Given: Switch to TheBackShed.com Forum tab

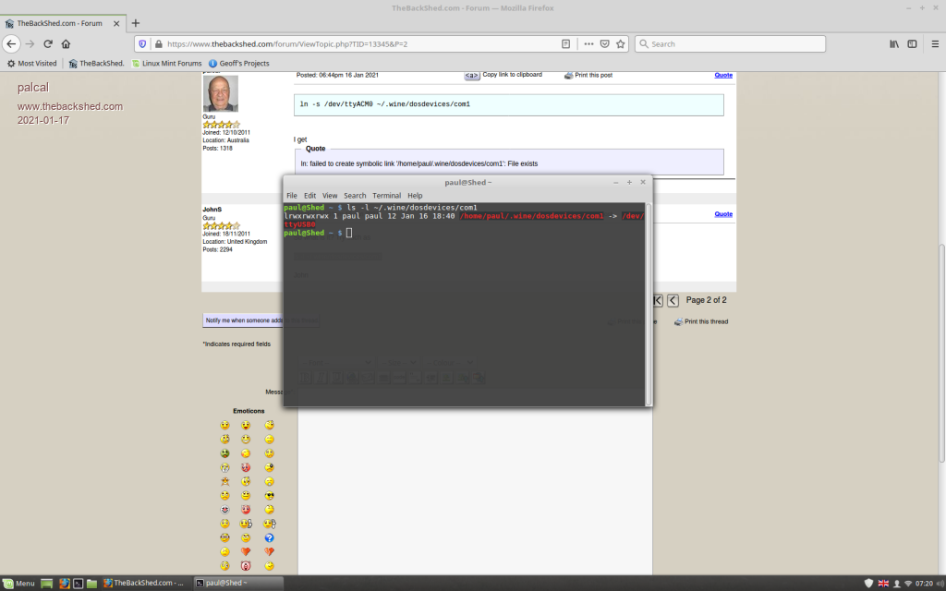Looking at the screenshot, I should pos(60,22).
